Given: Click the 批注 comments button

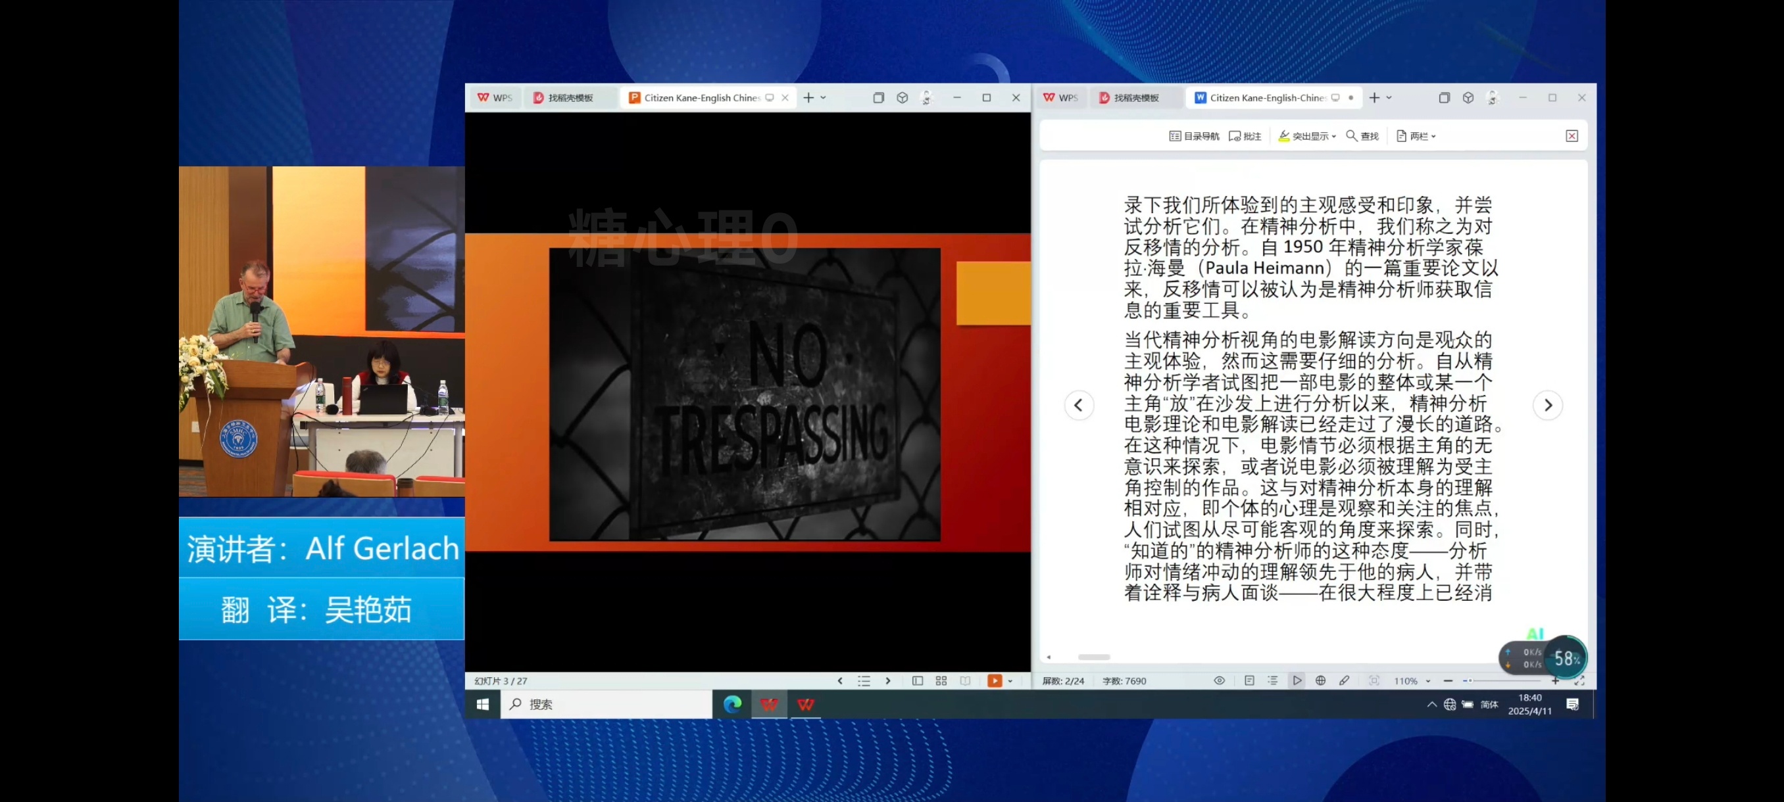Looking at the screenshot, I should coord(1245,136).
